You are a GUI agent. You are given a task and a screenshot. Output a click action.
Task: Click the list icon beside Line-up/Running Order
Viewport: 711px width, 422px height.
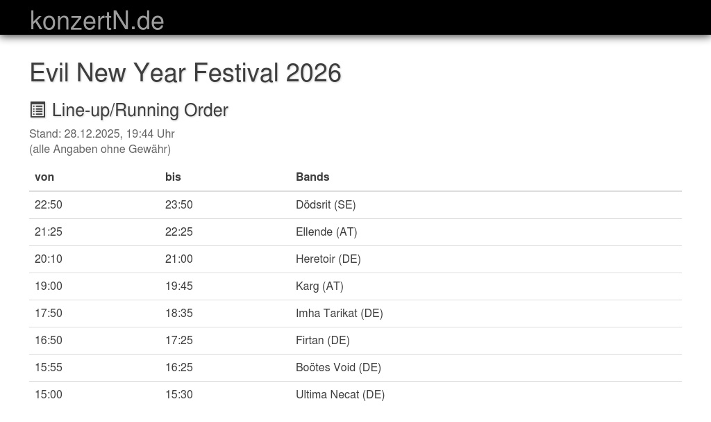37,110
